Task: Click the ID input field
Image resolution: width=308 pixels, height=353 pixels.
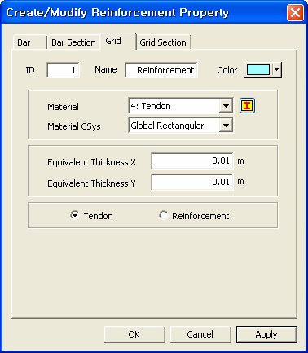Action: point(63,70)
